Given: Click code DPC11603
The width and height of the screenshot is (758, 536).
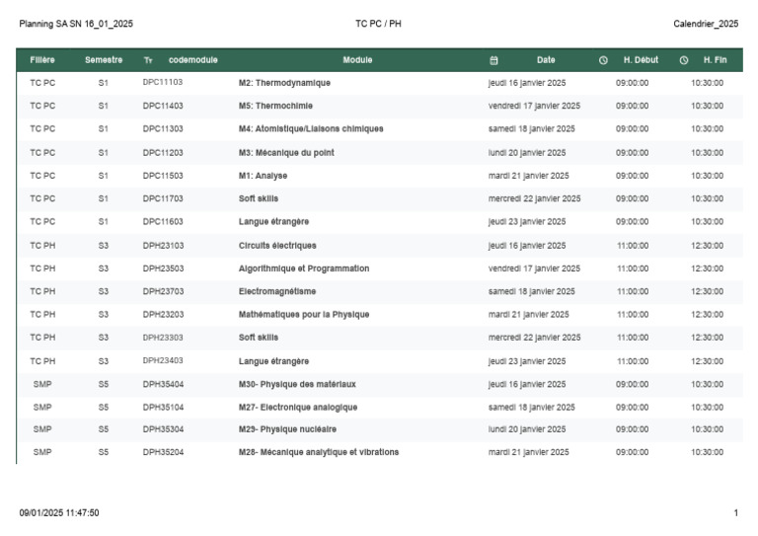Looking at the screenshot, I should point(163,222).
